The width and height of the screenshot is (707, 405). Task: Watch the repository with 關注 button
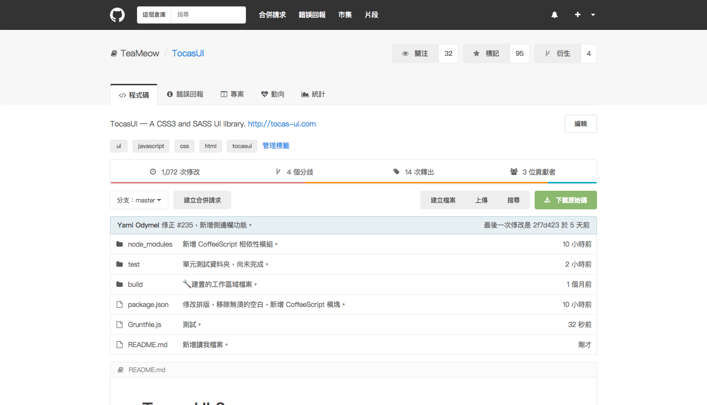(x=415, y=53)
